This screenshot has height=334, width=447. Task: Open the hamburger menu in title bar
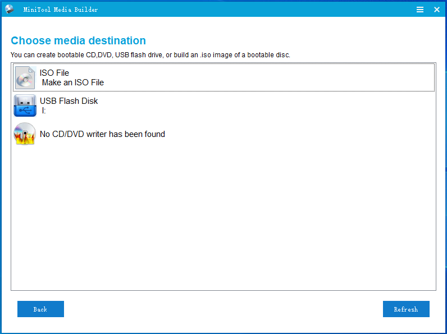click(x=420, y=10)
